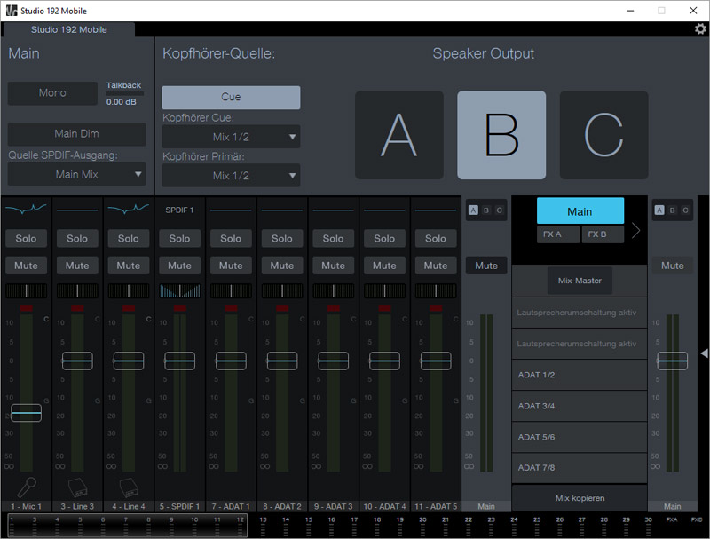Open the Kopfhörer Cue dropdown
The height and width of the screenshot is (539, 710).
tap(231, 137)
